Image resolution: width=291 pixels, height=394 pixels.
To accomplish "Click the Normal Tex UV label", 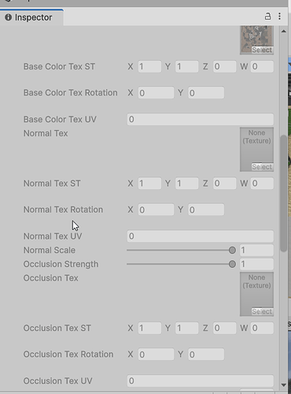I will pyautogui.click(x=53, y=236).
